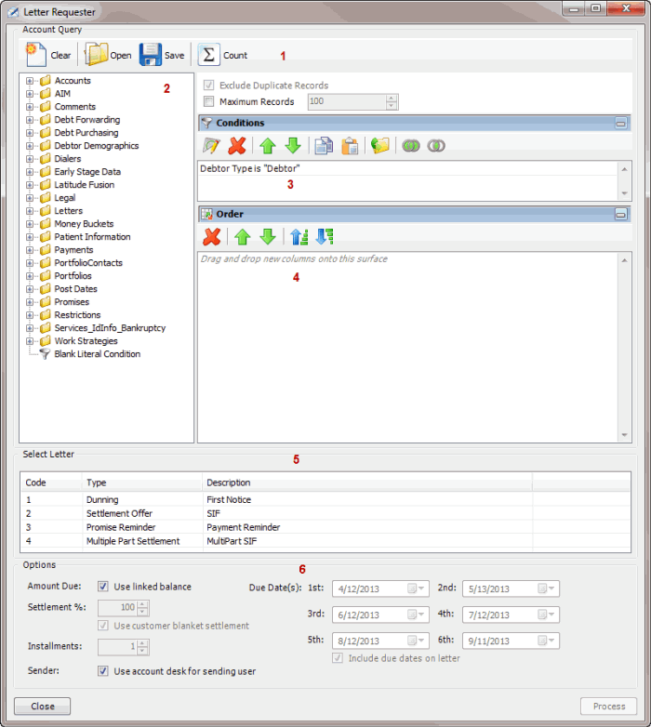651x727 pixels.
Task: Select the Debtor Type is "Debtor" condition
Action: pyautogui.click(x=408, y=168)
